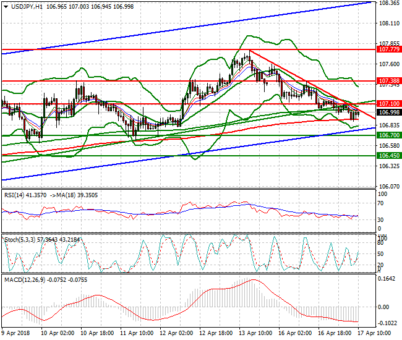Click the red 107.779 price level label
Viewport: 402px width, 340px height.
click(x=389, y=49)
